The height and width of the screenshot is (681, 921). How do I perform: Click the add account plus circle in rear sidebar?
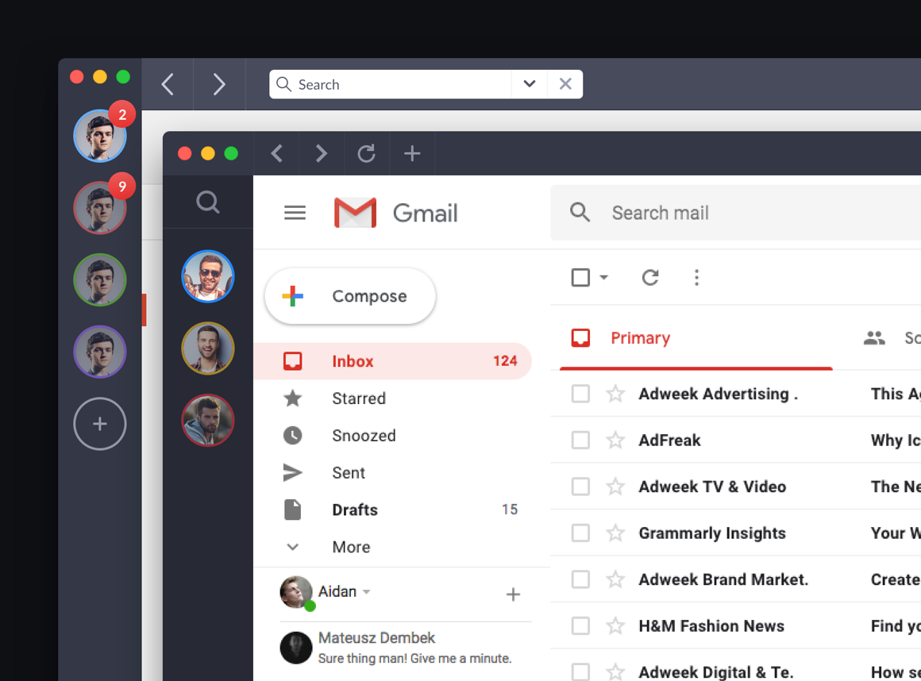[100, 424]
